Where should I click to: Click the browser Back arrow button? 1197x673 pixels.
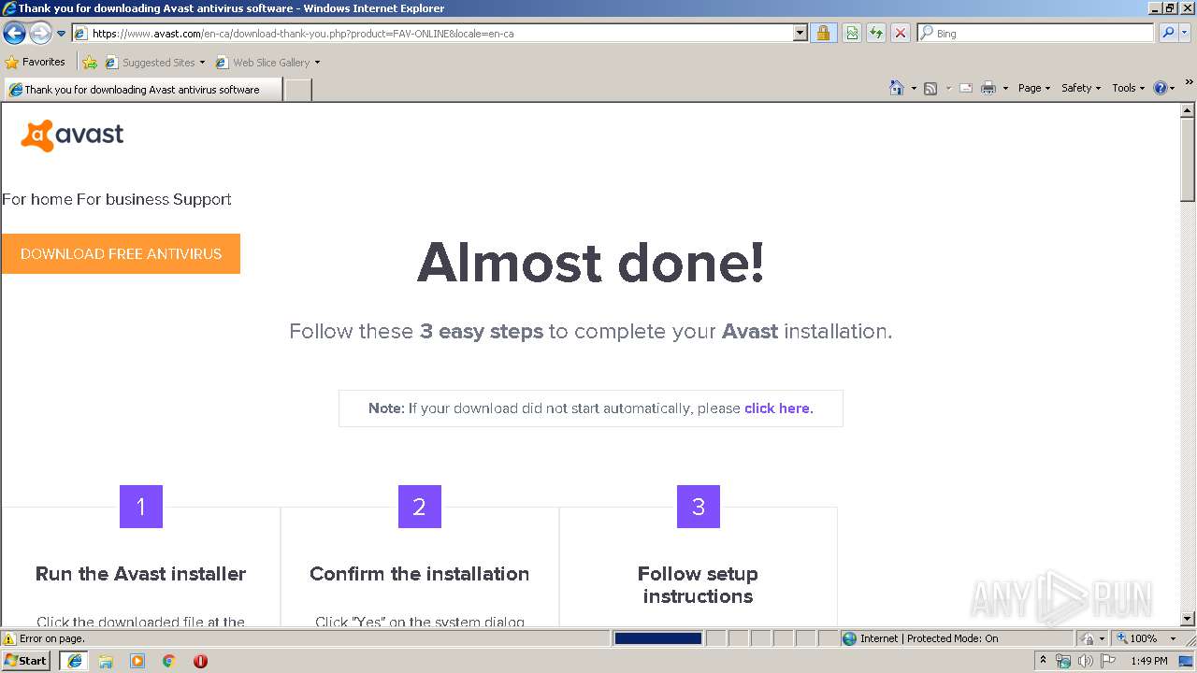[14, 34]
